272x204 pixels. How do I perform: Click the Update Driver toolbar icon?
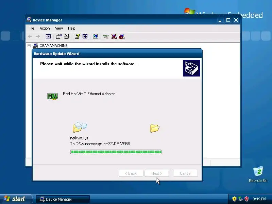pyautogui.click(x=106, y=36)
